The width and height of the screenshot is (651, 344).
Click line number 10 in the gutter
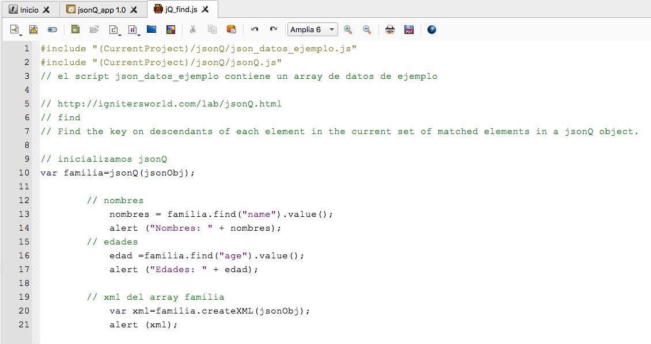[x=24, y=173]
